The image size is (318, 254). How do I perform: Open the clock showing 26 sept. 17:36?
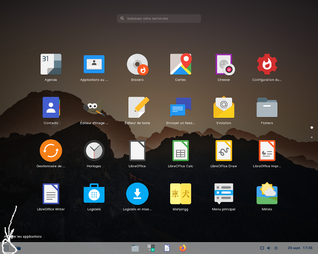[300, 248]
